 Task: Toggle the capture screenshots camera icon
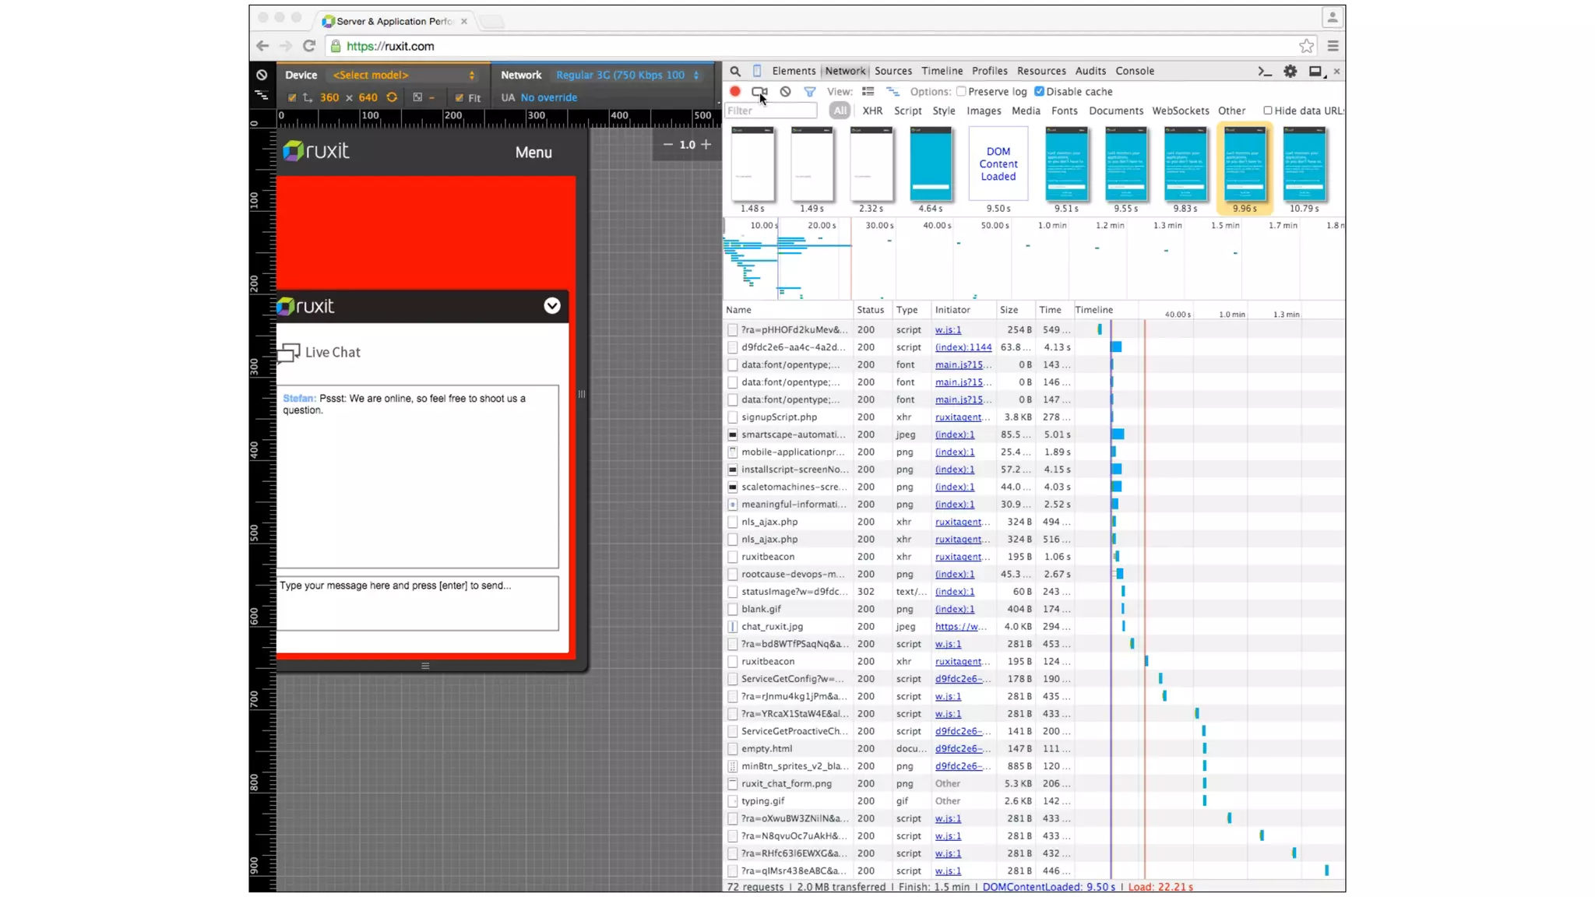(x=759, y=91)
